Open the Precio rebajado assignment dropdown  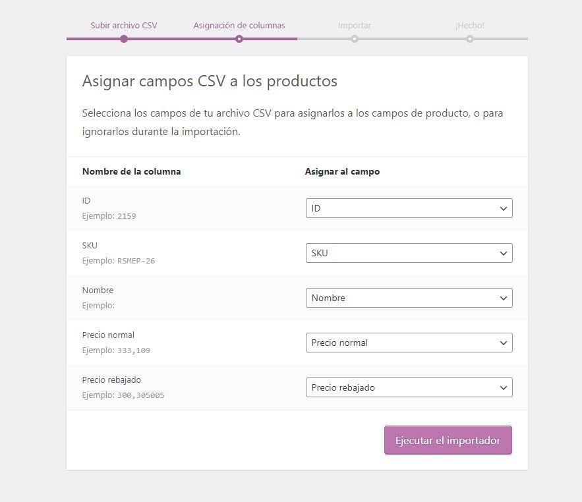409,387
